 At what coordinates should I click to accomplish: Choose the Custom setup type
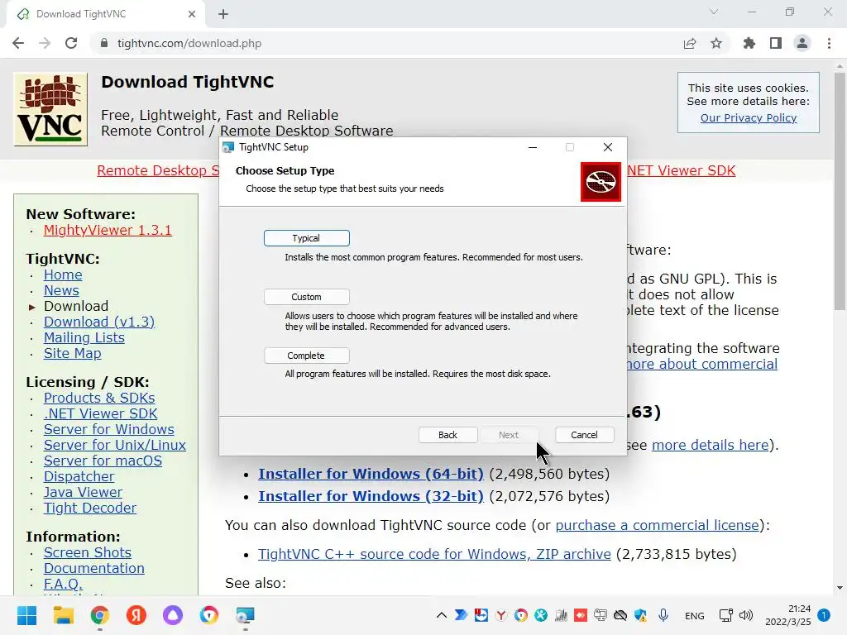coord(306,297)
